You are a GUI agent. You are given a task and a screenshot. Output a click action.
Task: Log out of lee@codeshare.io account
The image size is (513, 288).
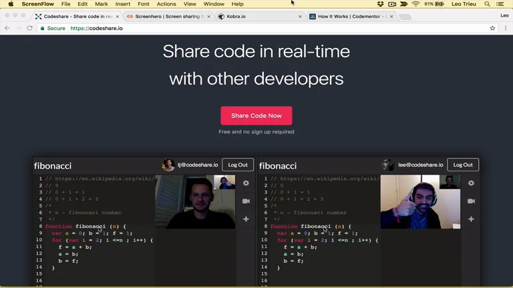point(463,165)
